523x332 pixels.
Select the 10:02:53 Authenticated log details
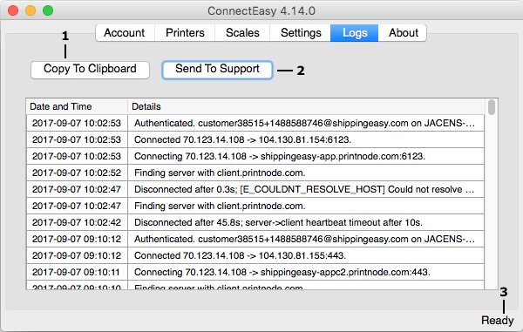pyautogui.click(x=306, y=124)
